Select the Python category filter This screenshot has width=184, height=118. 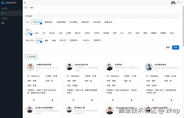click(52, 33)
